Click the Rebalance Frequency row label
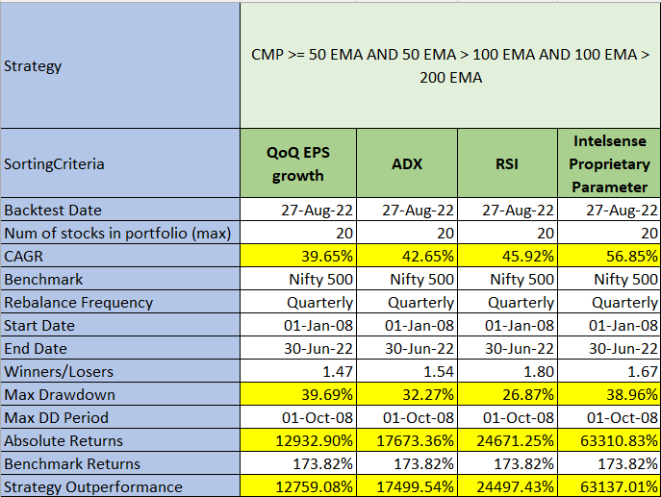This screenshot has width=661, height=497. (120, 303)
